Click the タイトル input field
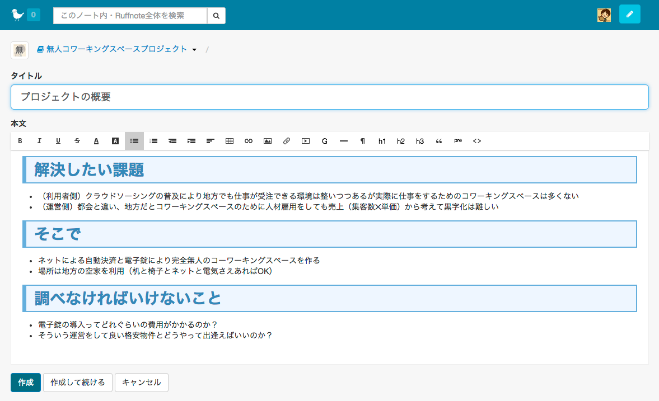Image resolution: width=659 pixels, height=401 pixels. coord(329,97)
